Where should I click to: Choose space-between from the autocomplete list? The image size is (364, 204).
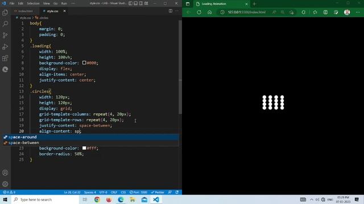point(91,143)
